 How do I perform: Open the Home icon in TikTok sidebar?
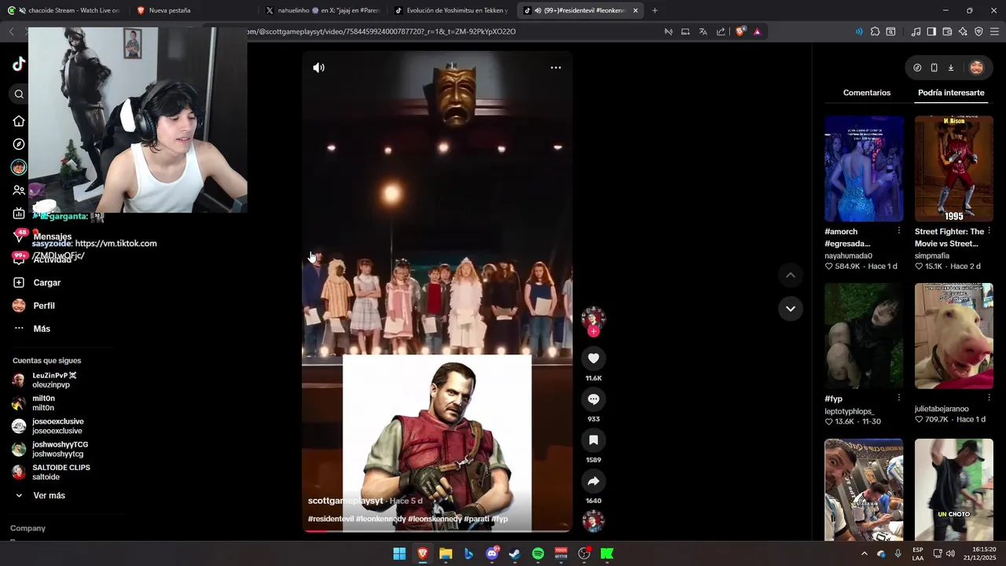pyautogui.click(x=19, y=121)
